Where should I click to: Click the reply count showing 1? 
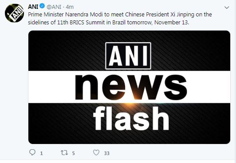(x=41, y=153)
